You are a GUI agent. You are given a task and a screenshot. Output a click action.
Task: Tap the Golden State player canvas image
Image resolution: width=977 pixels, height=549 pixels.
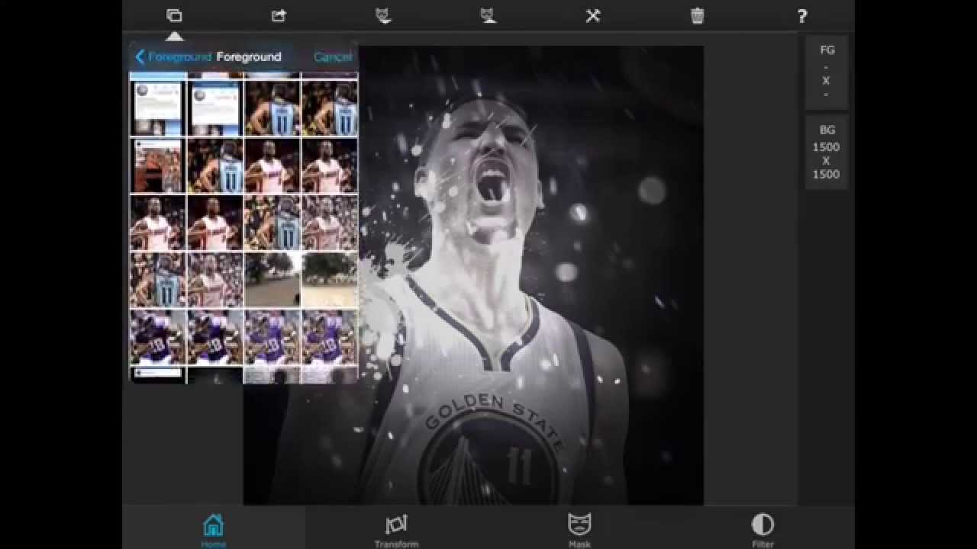[x=473, y=275]
